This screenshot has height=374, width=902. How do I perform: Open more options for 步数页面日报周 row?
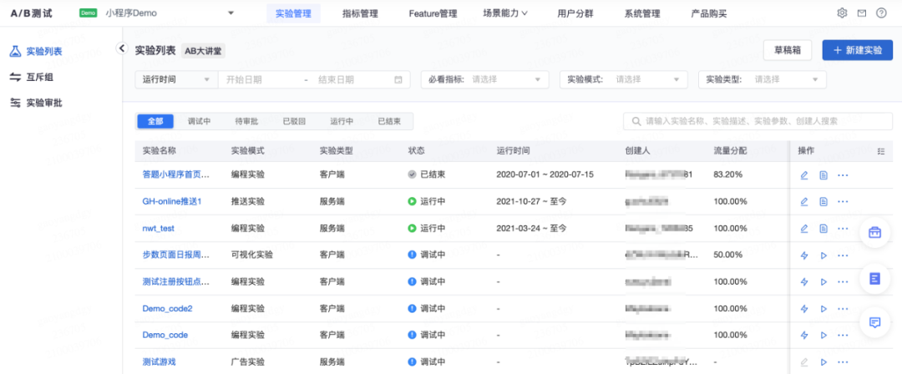pos(843,255)
